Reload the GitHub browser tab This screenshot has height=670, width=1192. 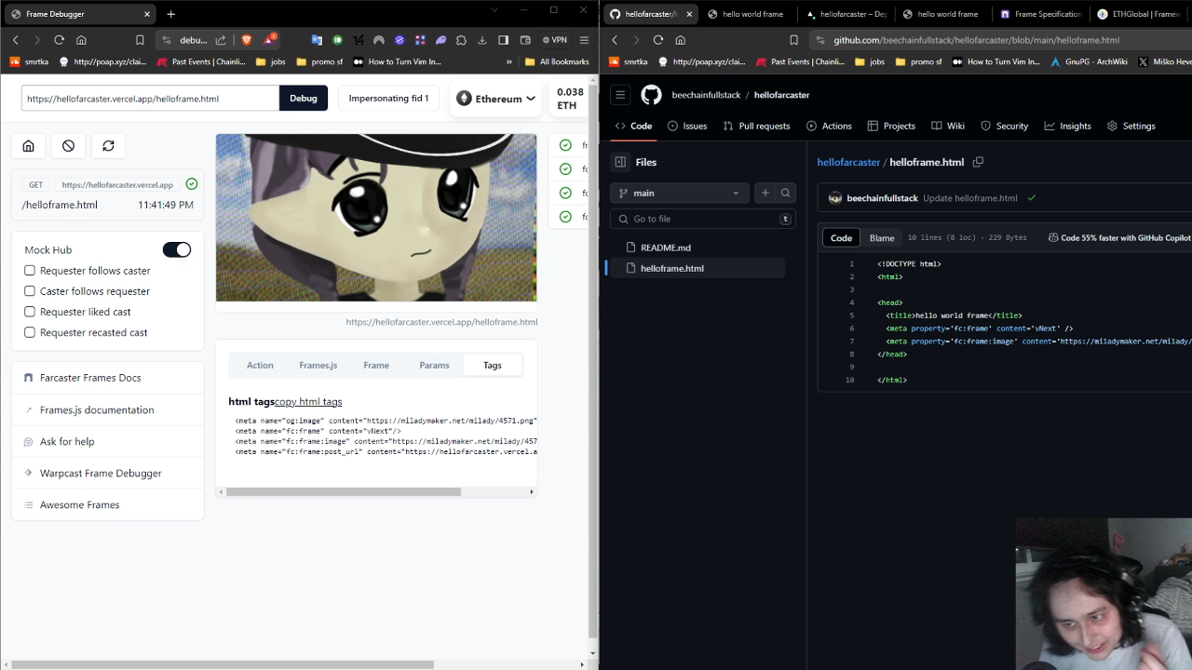tap(658, 40)
